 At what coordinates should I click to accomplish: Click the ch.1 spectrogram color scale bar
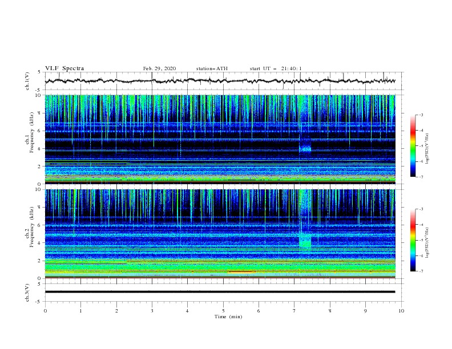point(413,146)
